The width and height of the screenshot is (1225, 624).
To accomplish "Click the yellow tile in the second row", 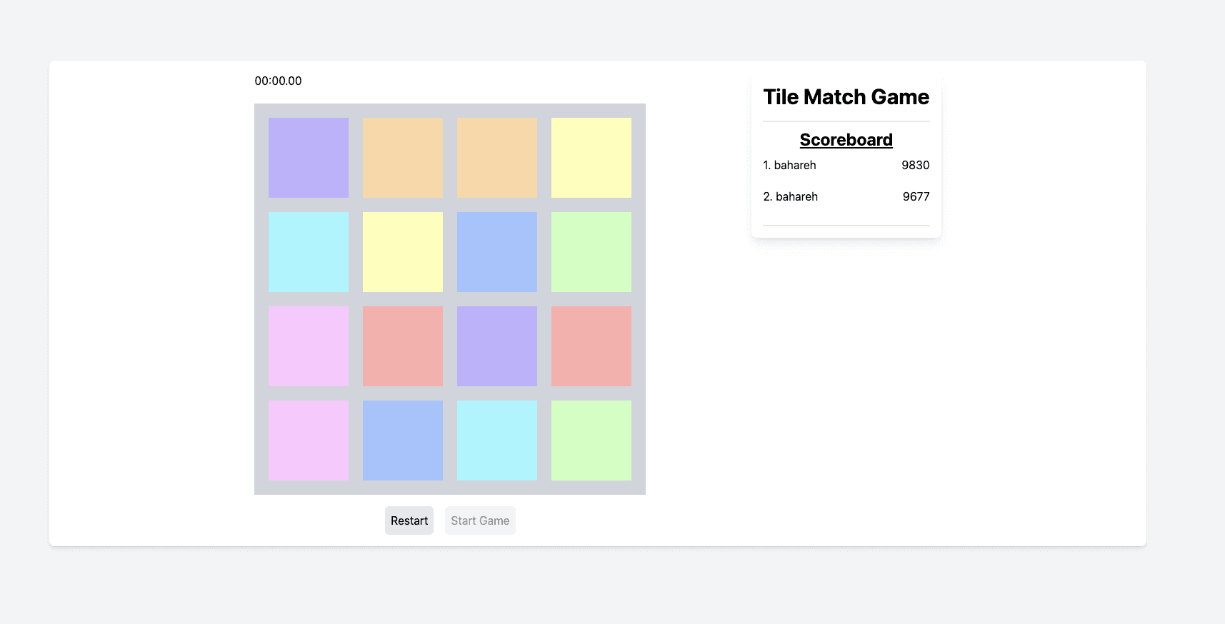I will [403, 252].
